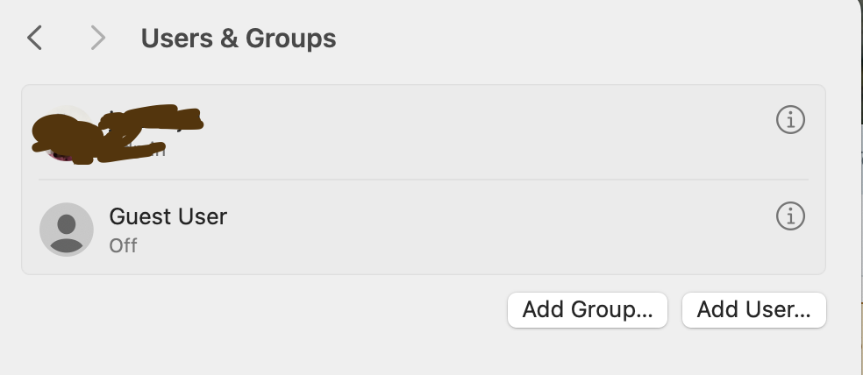Screen dimensions: 863x375
Task: Open info for the redacted user account
Action: pos(790,119)
